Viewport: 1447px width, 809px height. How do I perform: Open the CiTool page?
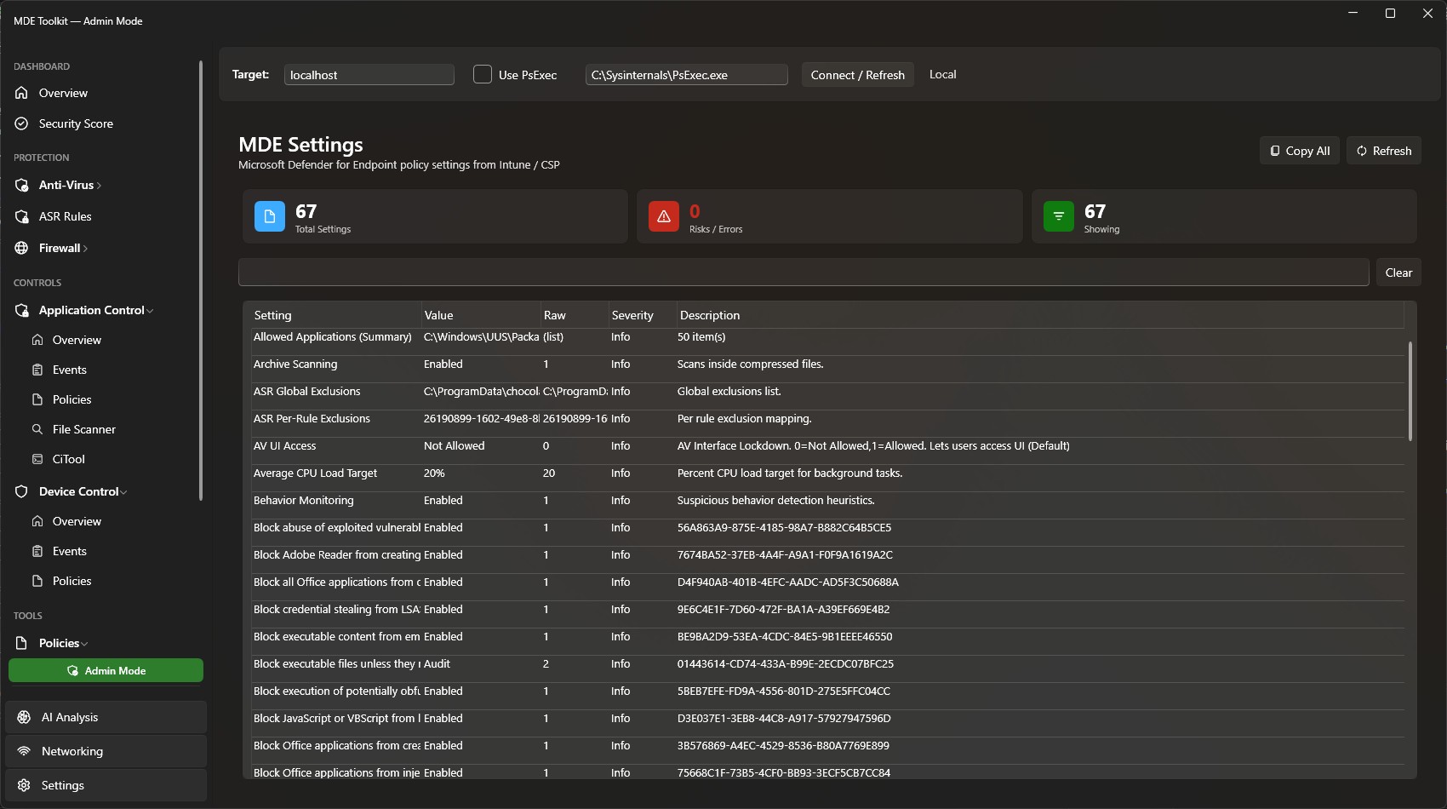pos(67,458)
